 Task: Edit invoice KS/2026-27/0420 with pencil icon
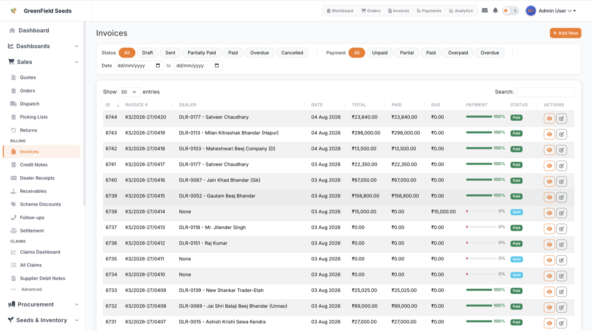point(562,119)
